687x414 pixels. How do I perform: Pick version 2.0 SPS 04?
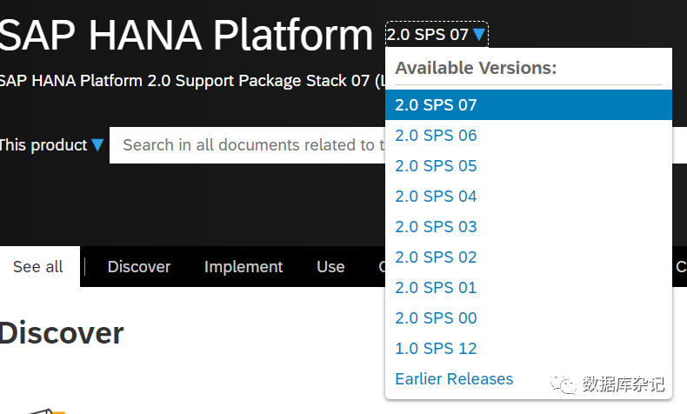436,197
